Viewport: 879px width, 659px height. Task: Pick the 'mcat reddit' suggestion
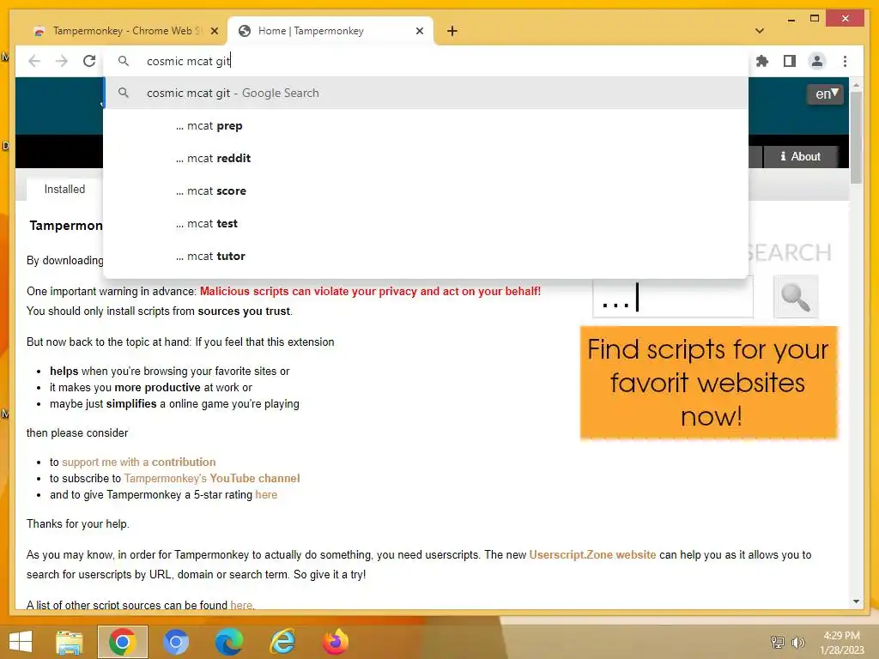pyautogui.click(x=426, y=159)
